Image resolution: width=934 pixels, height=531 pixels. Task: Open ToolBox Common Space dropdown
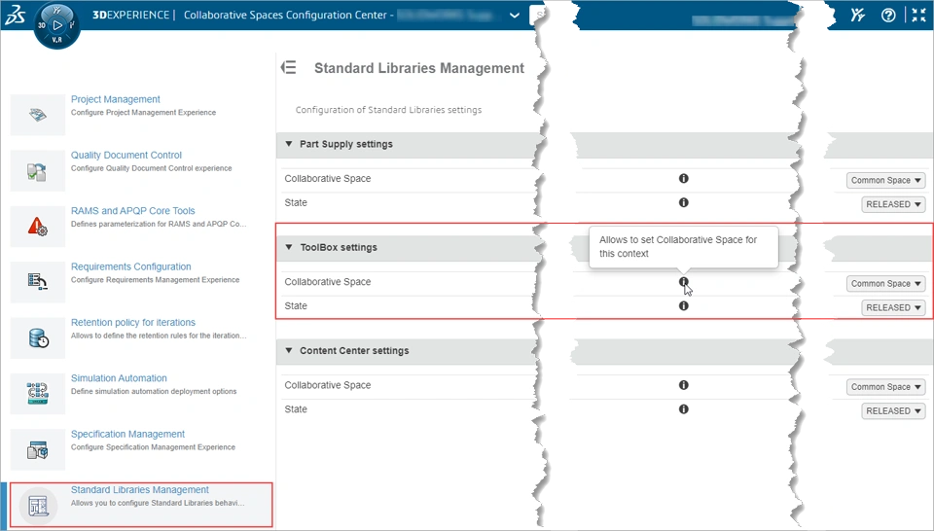point(885,284)
